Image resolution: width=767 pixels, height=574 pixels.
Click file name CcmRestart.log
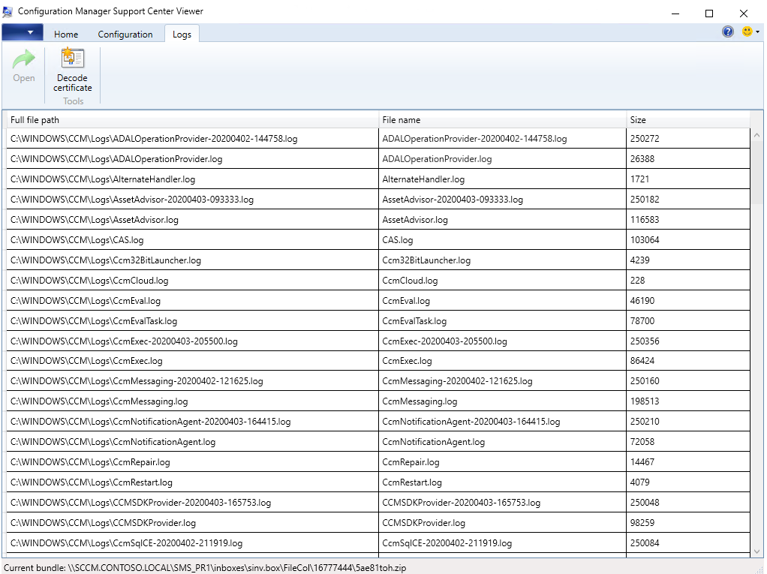412,482
